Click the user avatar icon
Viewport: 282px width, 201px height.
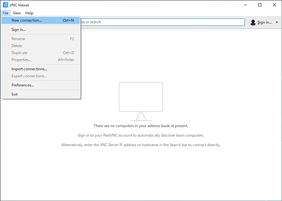[x=253, y=22]
